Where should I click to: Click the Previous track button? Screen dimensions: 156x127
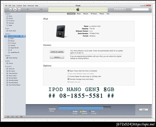11,9
